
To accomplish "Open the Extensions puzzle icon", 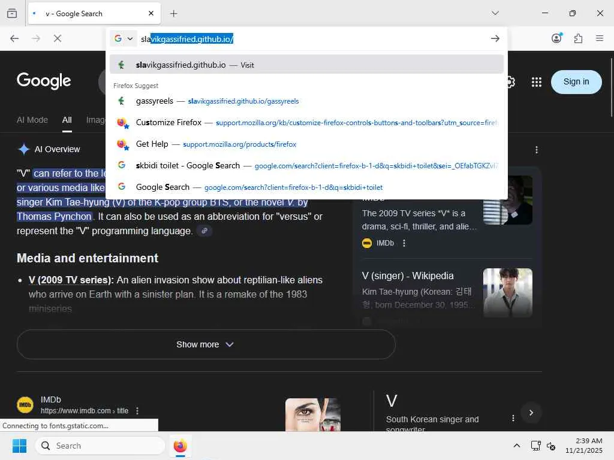I will pyautogui.click(x=578, y=38).
